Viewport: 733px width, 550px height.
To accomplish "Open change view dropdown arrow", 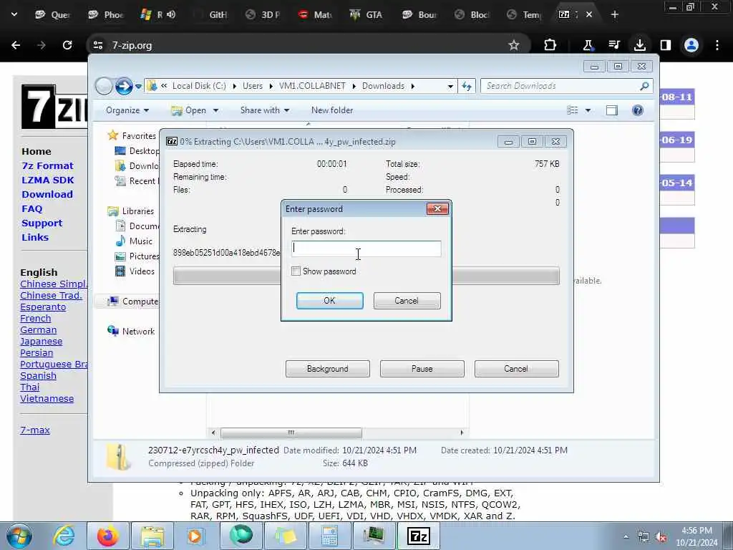I will point(588,110).
